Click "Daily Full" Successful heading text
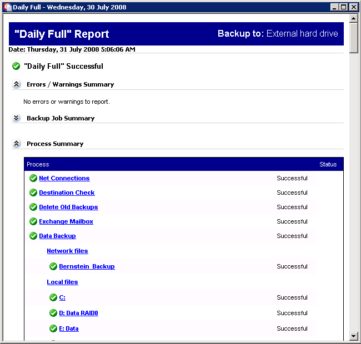 pyautogui.click(x=63, y=66)
